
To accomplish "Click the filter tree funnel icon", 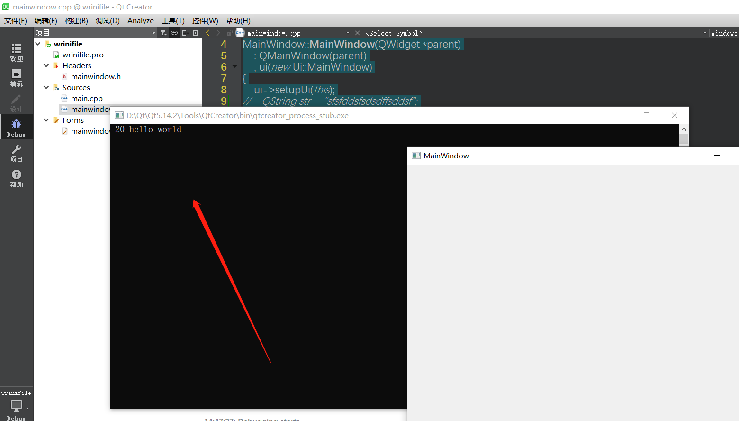I will click(x=163, y=33).
